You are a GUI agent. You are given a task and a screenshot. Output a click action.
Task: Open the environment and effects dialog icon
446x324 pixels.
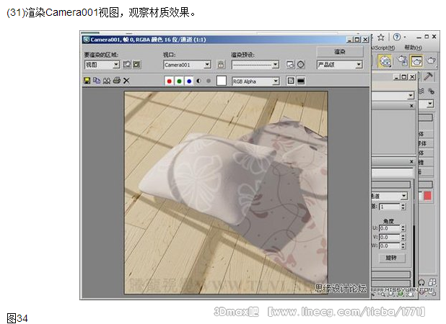point(301,65)
